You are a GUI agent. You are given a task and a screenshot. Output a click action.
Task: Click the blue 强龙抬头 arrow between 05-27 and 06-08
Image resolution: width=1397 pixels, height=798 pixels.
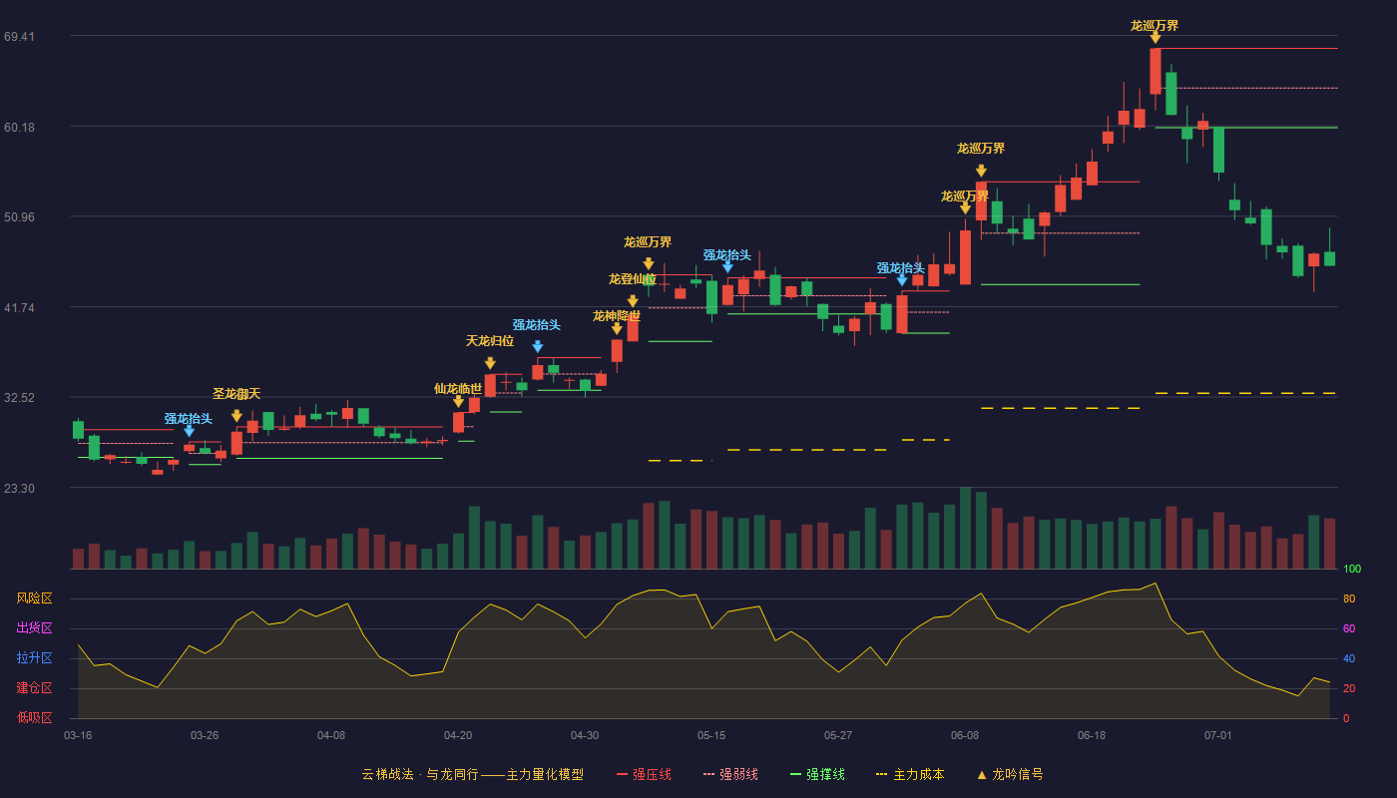902,280
